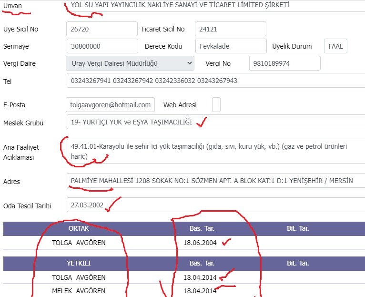The image size is (365, 297).
Task: Click the Derece Kodu label
Action: pos(163,46)
